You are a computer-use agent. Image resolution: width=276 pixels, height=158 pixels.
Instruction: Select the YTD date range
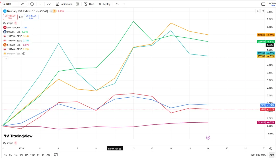[32, 155]
